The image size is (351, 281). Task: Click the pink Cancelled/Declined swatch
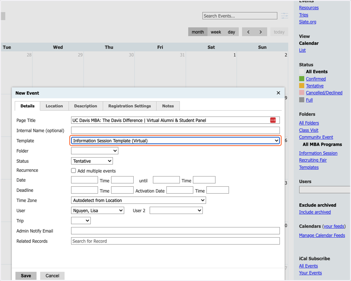(x=302, y=93)
